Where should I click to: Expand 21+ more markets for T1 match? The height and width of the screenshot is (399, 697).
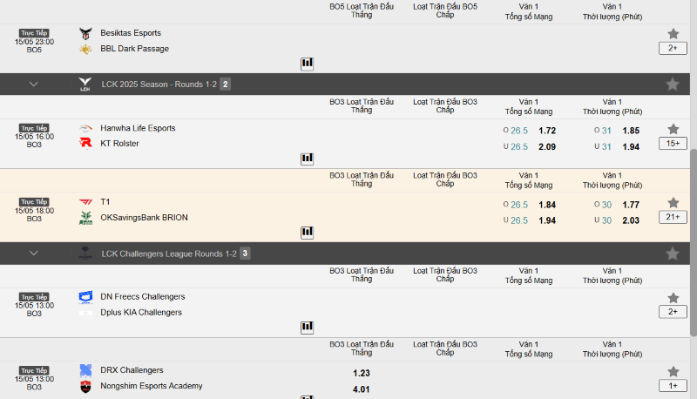tap(673, 218)
